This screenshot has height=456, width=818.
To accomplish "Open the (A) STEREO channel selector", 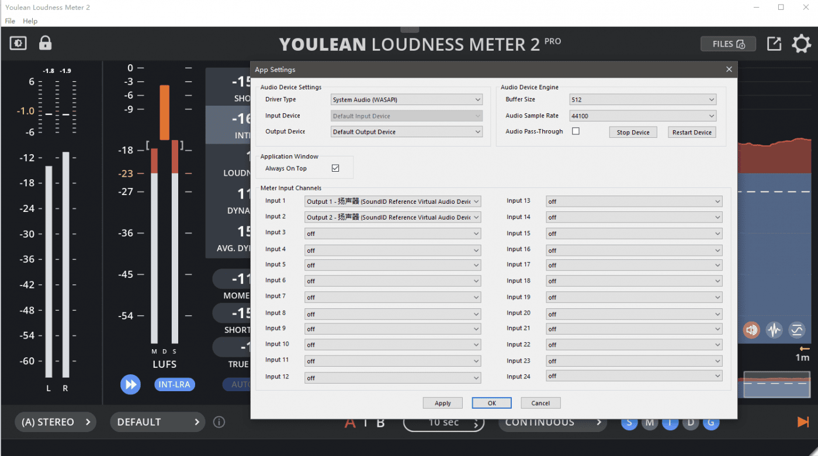I will [56, 422].
